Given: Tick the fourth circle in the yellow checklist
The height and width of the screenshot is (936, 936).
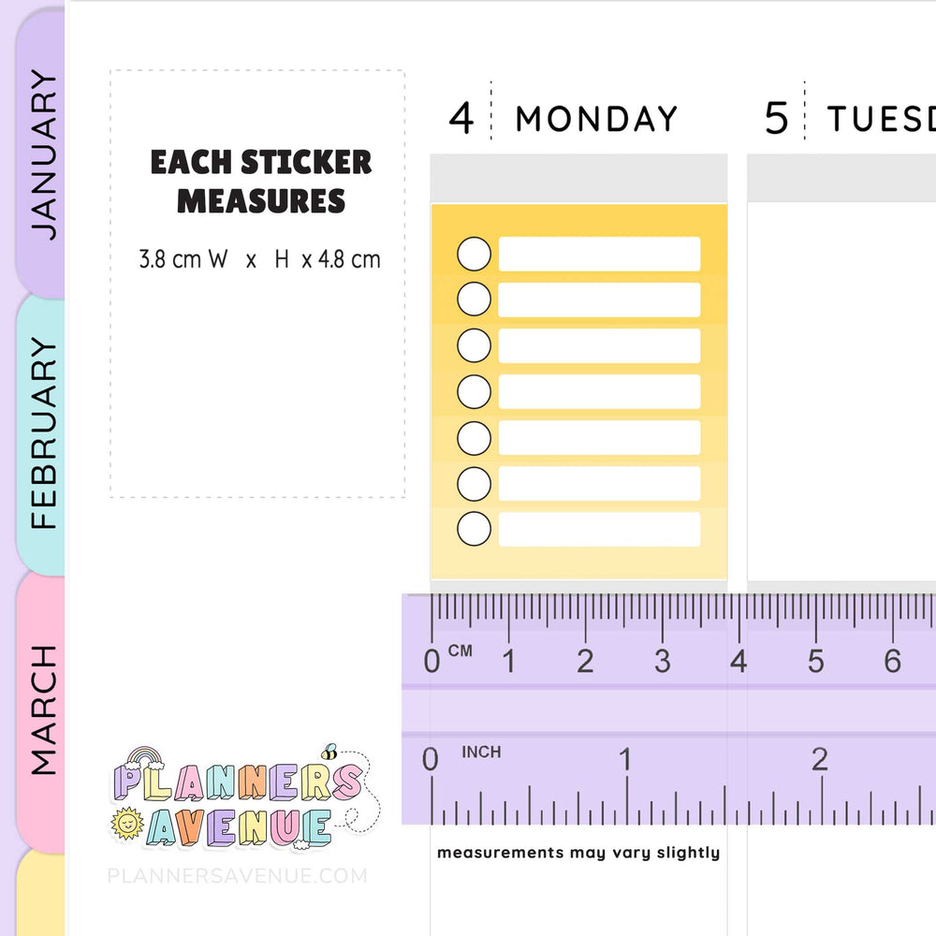Looking at the screenshot, I should [x=474, y=391].
